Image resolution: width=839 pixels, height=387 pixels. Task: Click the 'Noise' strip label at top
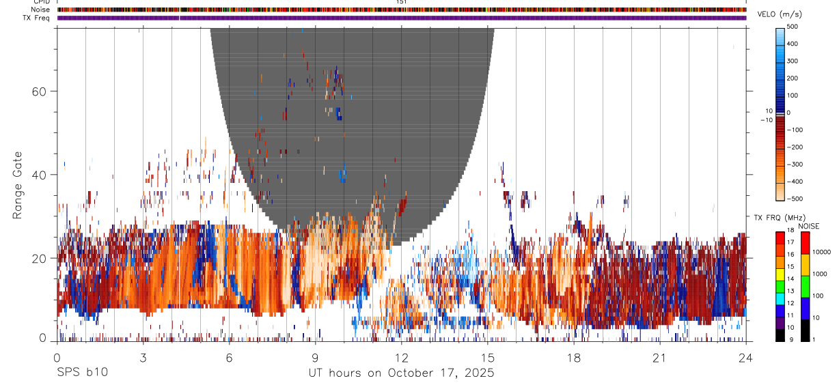(x=42, y=10)
